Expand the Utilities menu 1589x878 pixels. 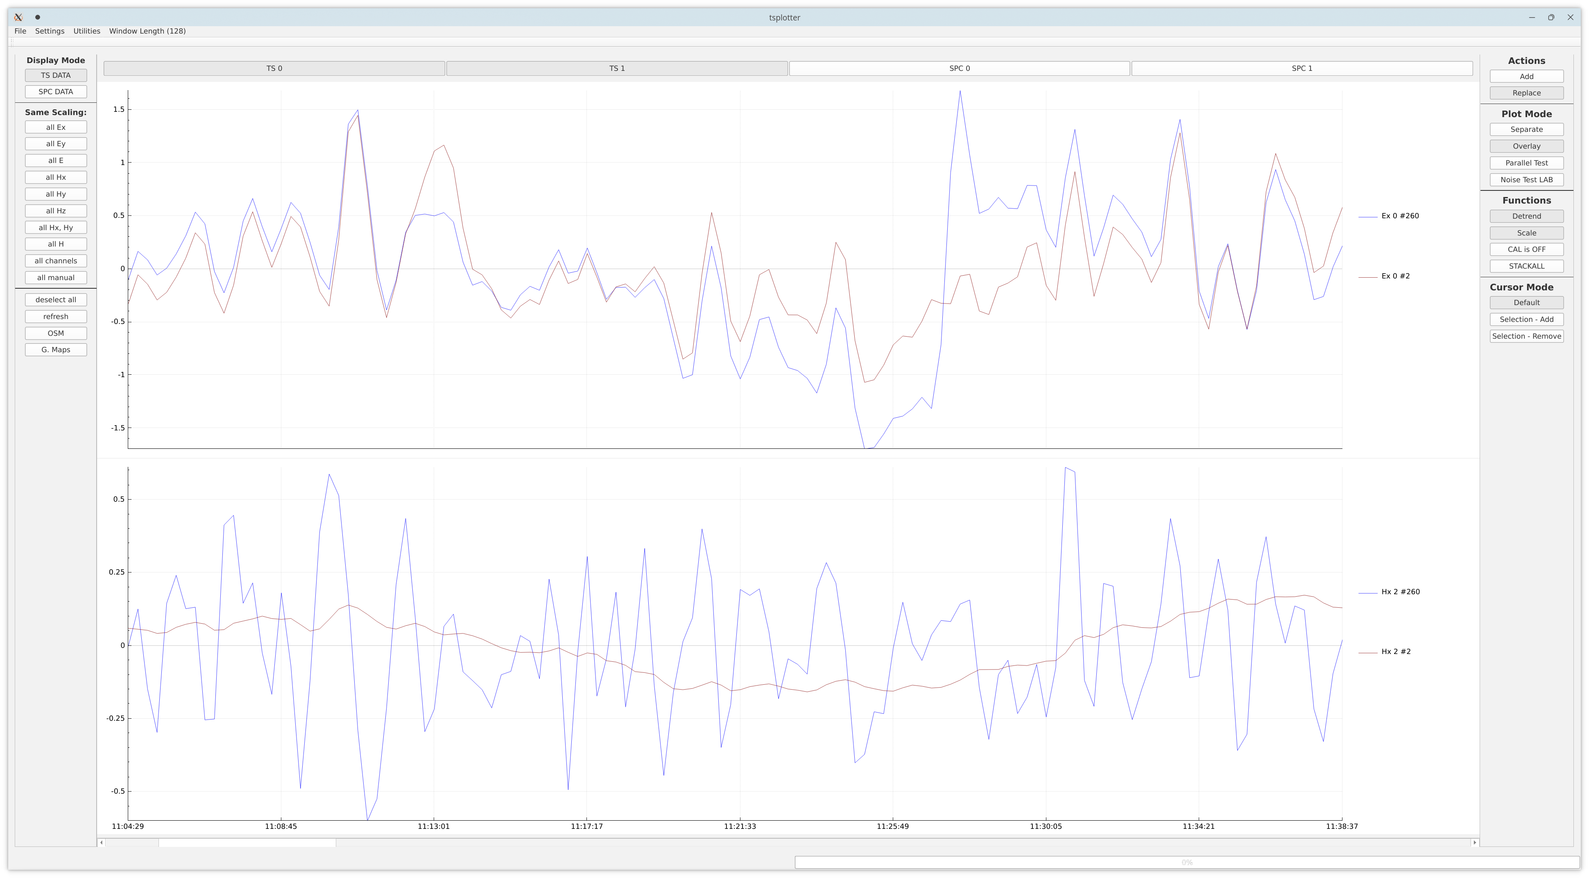pyautogui.click(x=86, y=31)
